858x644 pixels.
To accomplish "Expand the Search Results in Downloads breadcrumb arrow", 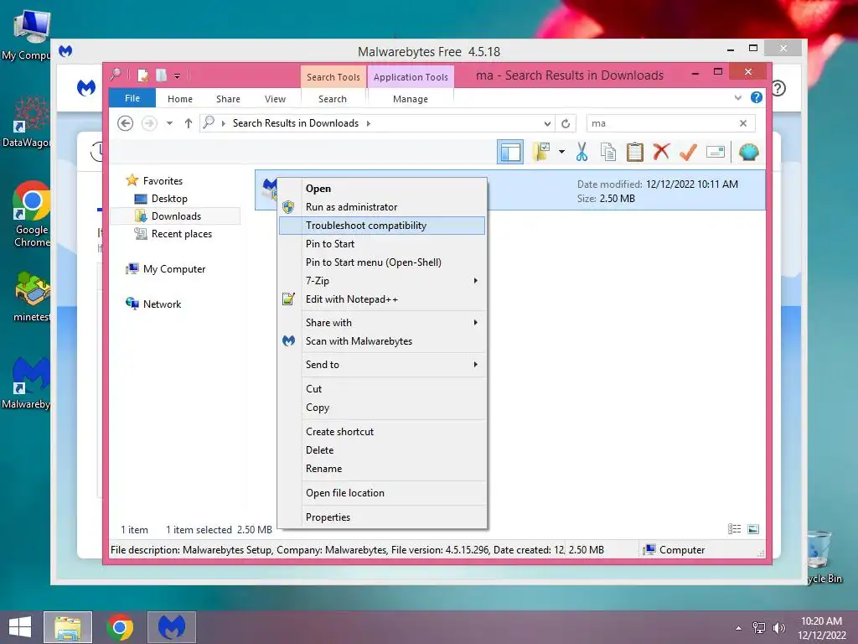I will point(369,123).
